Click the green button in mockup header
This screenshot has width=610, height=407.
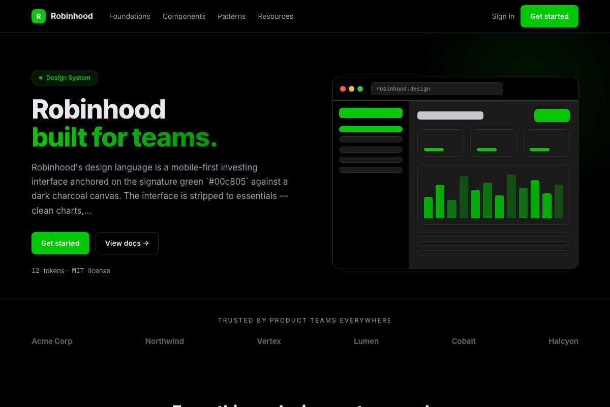(x=552, y=115)
